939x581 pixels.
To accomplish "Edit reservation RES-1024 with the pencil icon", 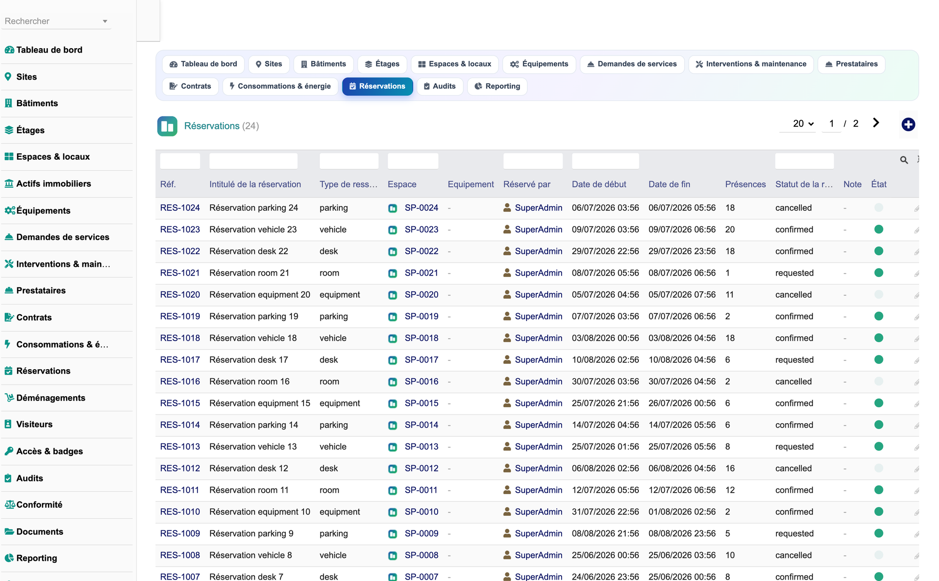I will 916,208.
